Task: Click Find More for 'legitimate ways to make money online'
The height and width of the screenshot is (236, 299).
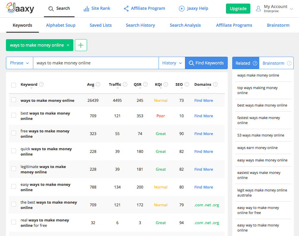Action: [x=204, y=169]
